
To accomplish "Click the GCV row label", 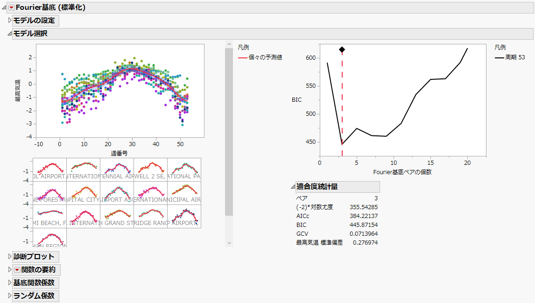I will (x=302, y=234).
